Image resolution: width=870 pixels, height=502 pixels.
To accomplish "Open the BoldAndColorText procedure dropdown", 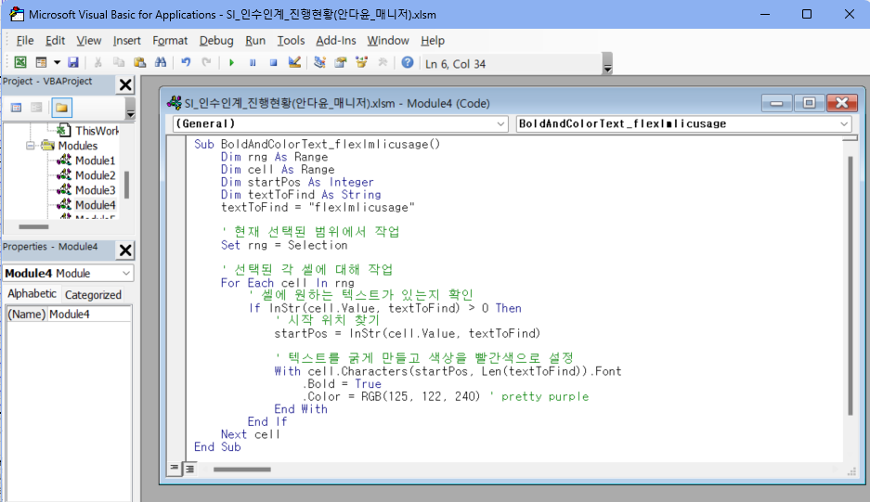I will tap(843, 123).
